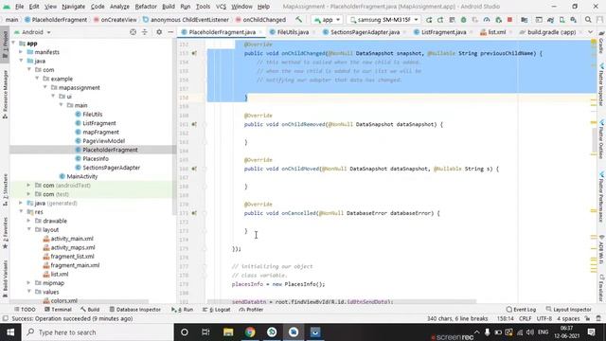Open the Windows notification center icon
Viewport: 606px width, 341px height.
click(591, 332)
